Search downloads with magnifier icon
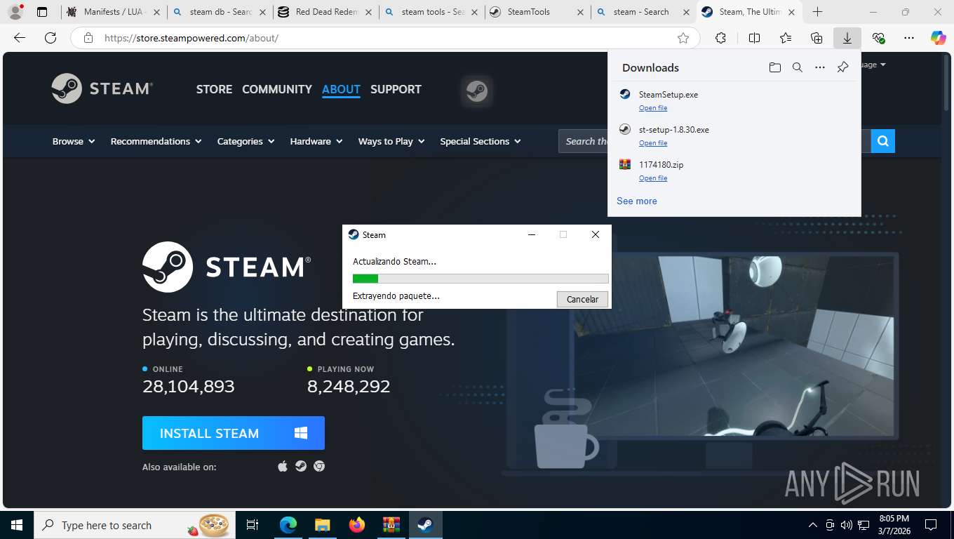Screen dimensions: 954x539 pyautogui.click(x=797, y=67)
